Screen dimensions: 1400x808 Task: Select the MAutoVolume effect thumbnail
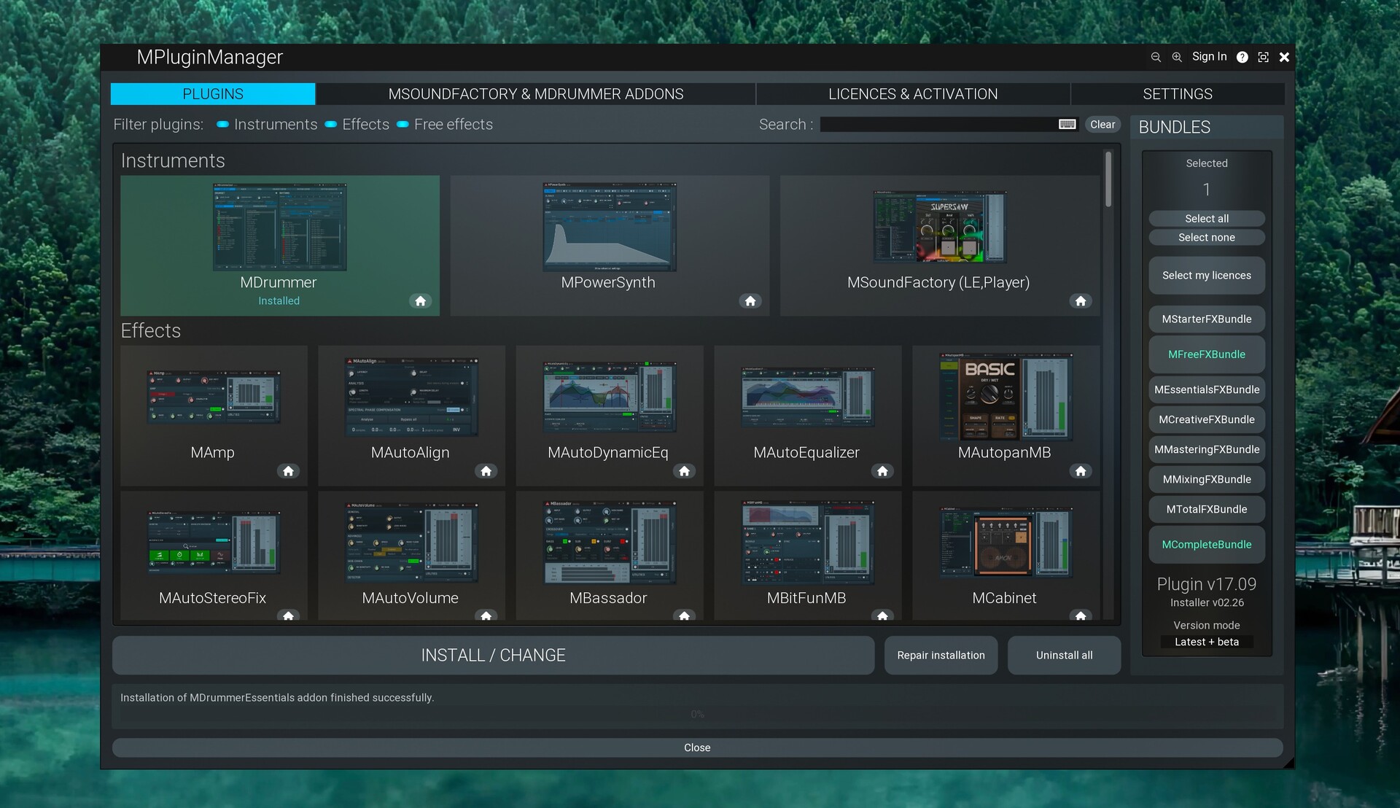pos(411,542)
